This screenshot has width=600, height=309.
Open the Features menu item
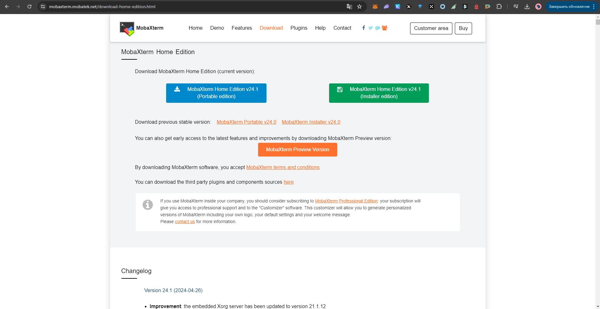pyautogui.click(x=242, y=28)
